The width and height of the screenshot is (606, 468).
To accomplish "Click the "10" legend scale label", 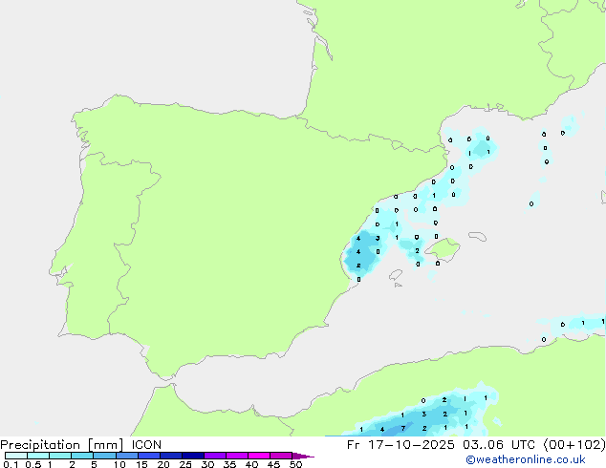I will click(x=119, y=464).
